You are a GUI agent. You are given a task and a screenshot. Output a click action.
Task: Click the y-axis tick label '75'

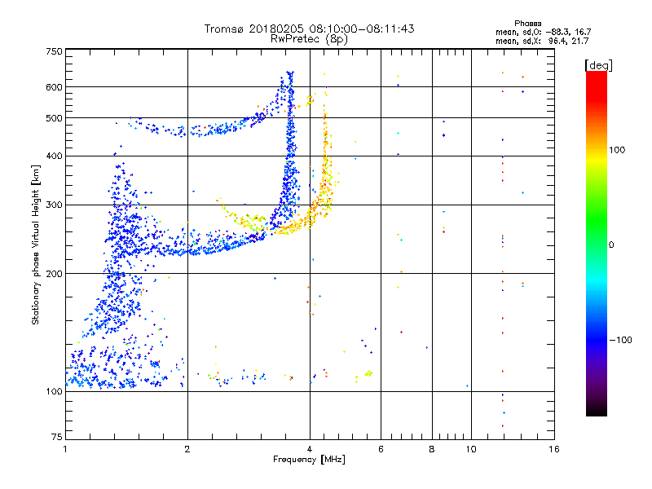click(x=57, y=437)
